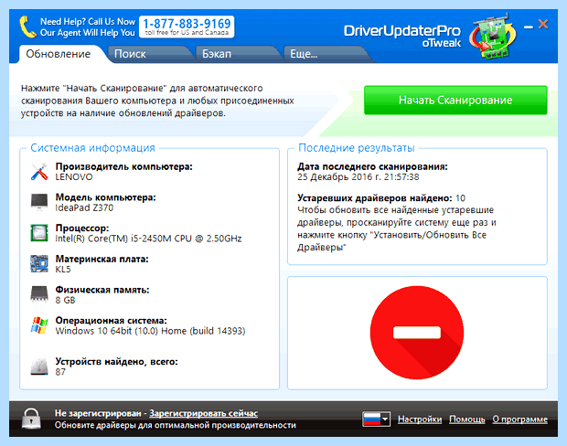Click the RAM module icon beside Физическая память
The height and width of the screenshot is (446, 567).
tap(39, 294)
